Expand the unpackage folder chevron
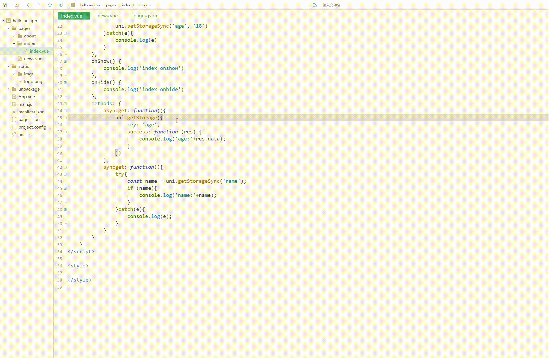The height and width of the screenshot is (358, 549). pos(8,89)
